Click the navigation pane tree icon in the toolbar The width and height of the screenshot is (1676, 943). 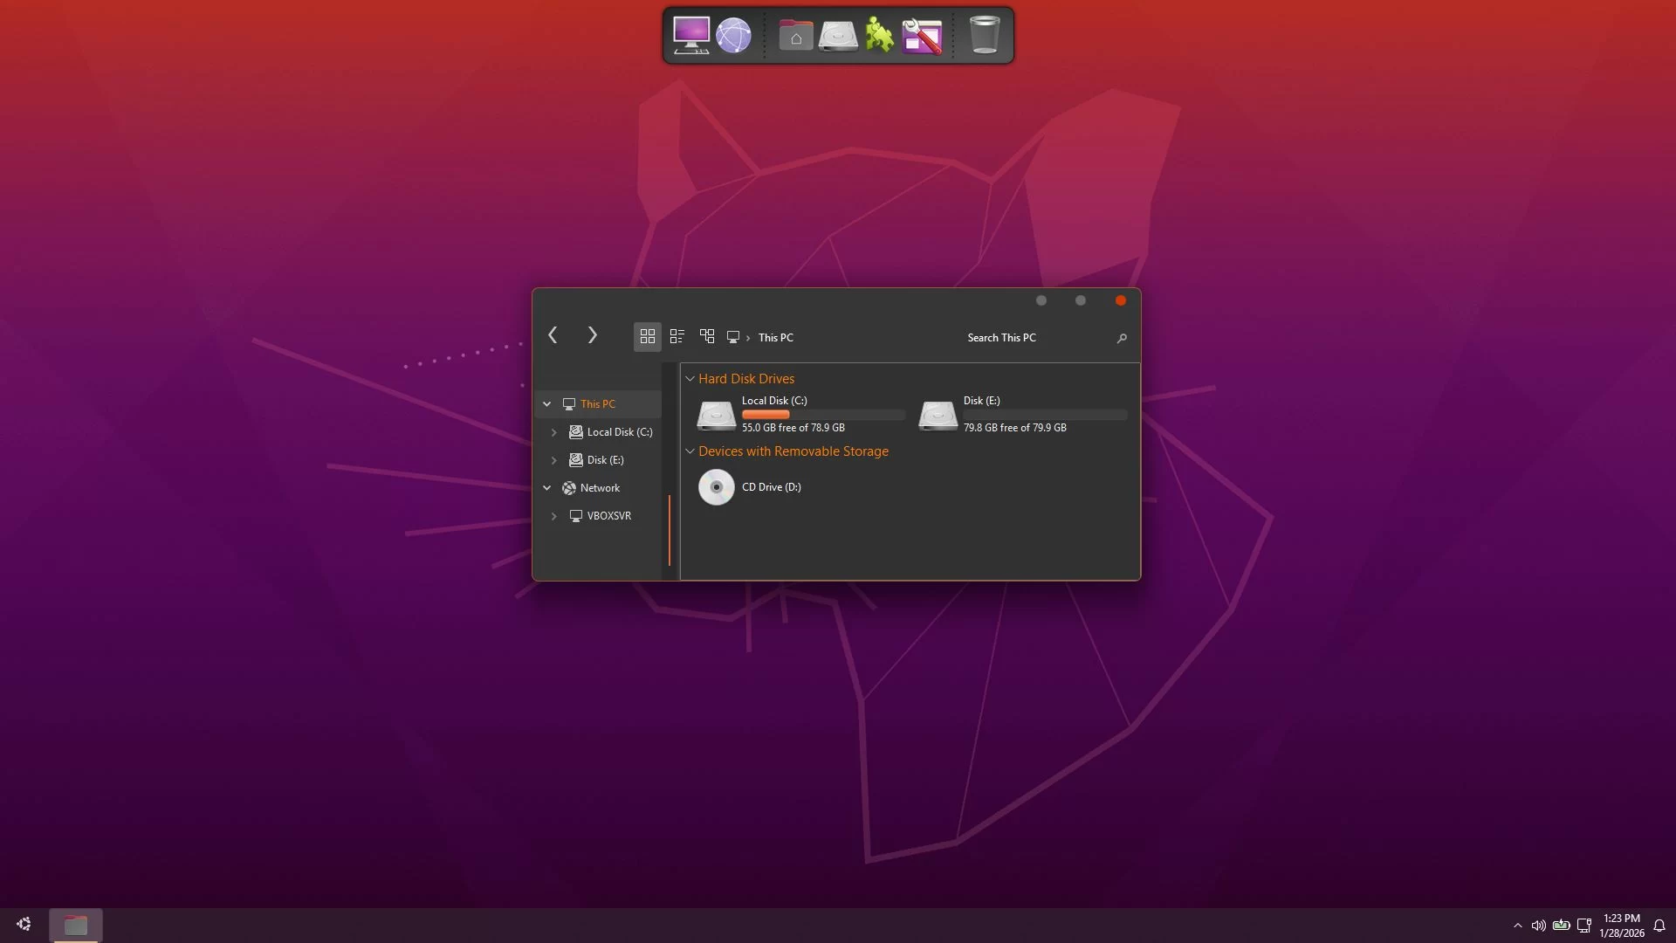707,336
